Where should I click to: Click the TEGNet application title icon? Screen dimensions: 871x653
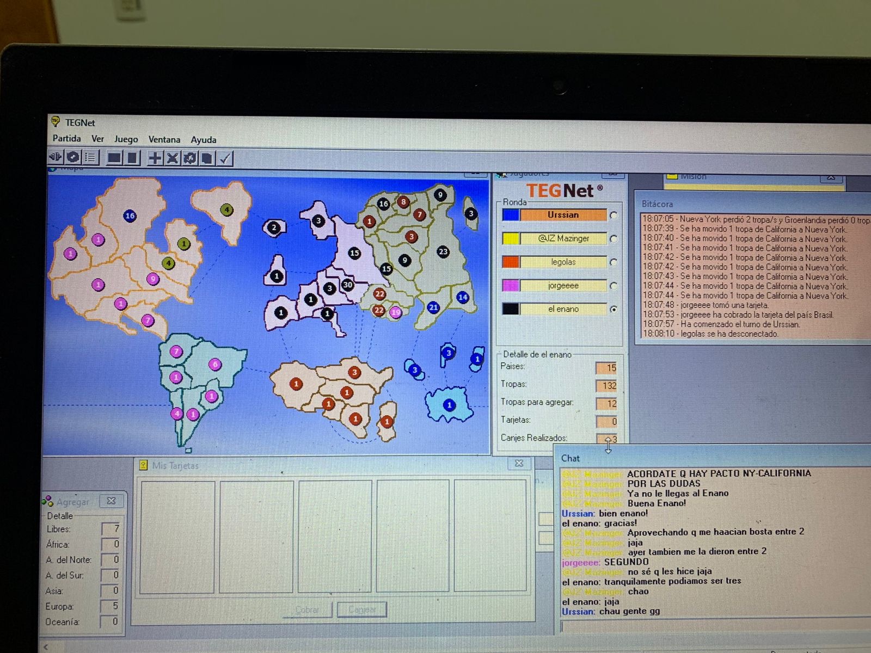click(55, 122)
